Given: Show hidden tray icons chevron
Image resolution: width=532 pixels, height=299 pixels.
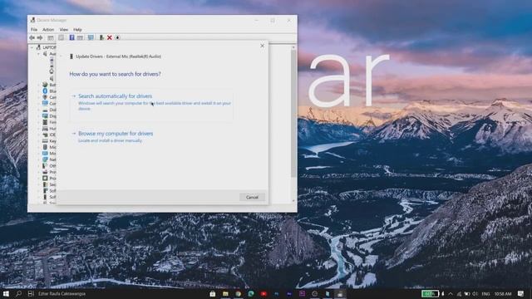Looking at the screenshot, I should pyautogui.click(x=451, y=293).
